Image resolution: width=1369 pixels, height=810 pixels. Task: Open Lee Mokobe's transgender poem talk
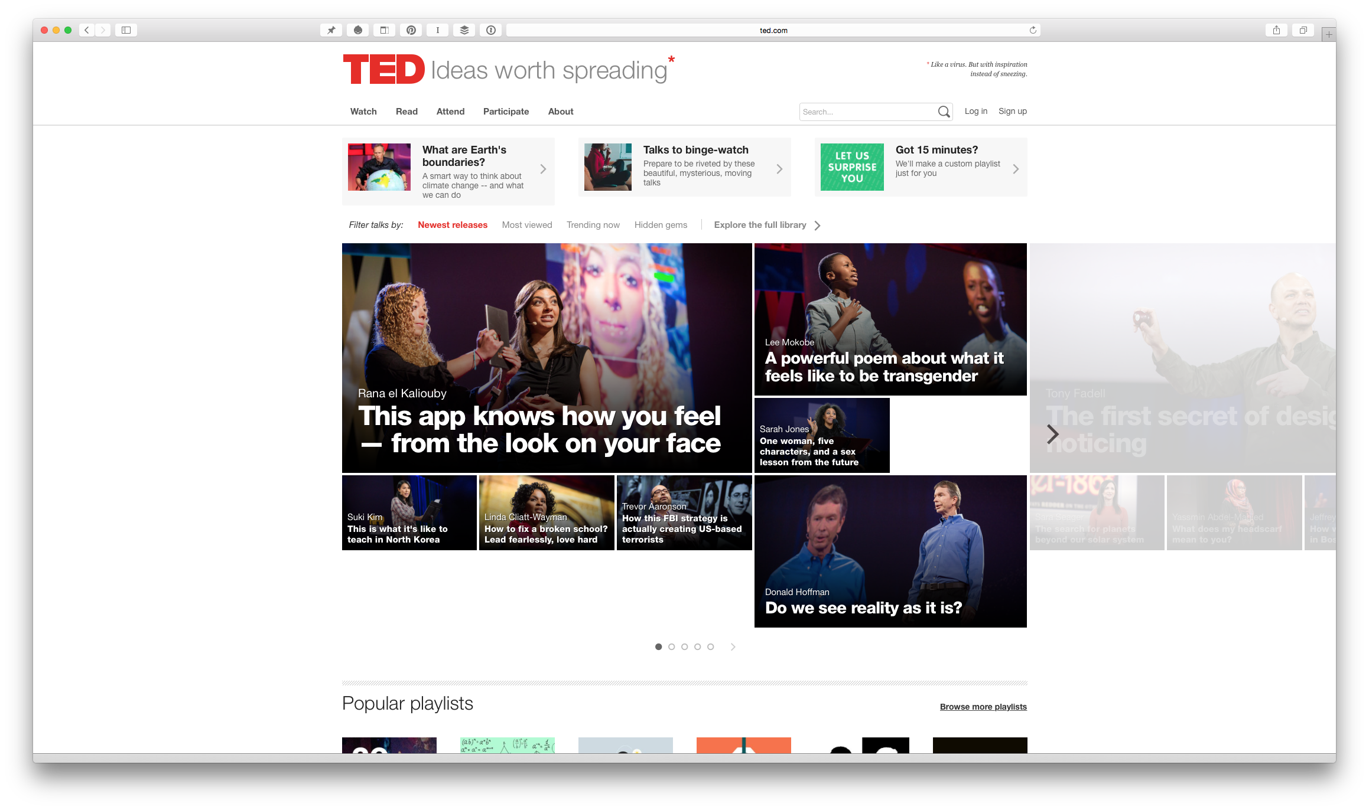[x=890, y=319]
